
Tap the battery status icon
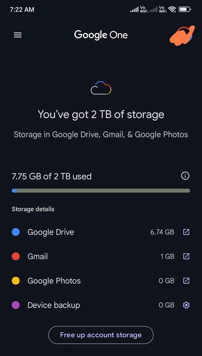(185, 9)
